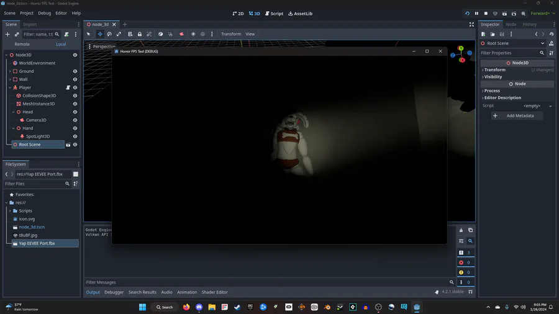Hide the MeshInstance3D node
Viewport: 559px width, 314px height.
pos(75,104)
